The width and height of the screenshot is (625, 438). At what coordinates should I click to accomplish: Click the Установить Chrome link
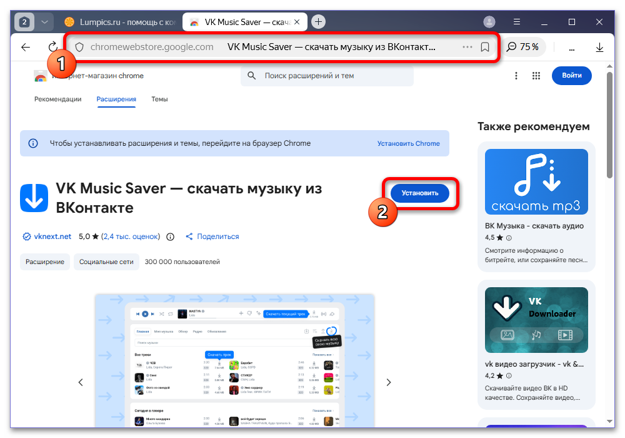coord(409,144)
